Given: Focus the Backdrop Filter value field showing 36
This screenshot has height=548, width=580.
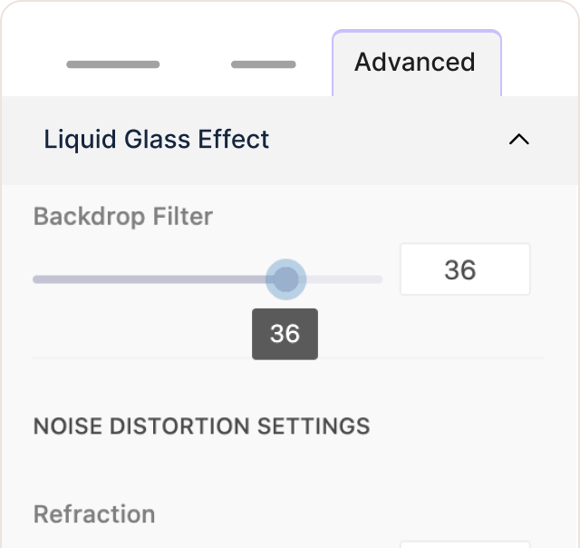Looking at the screenshot, I should coord(464,269).
